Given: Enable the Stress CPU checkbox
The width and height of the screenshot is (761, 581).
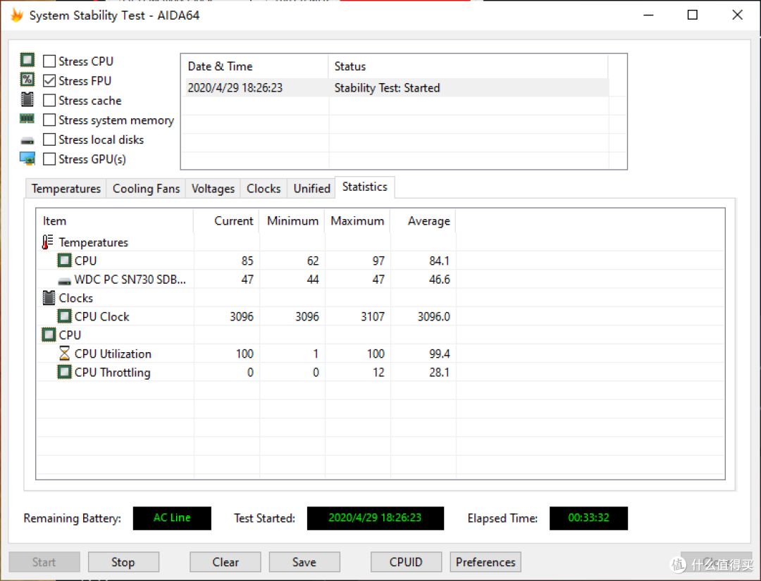Looking at the screenshot, I should pyautogui.click(x=49, y=61).
